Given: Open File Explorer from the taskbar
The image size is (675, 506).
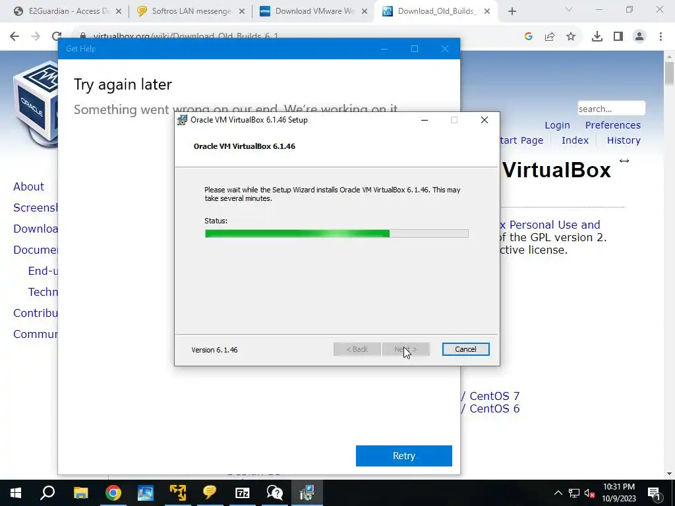Looking at the screenshot, I should (80, 493).
